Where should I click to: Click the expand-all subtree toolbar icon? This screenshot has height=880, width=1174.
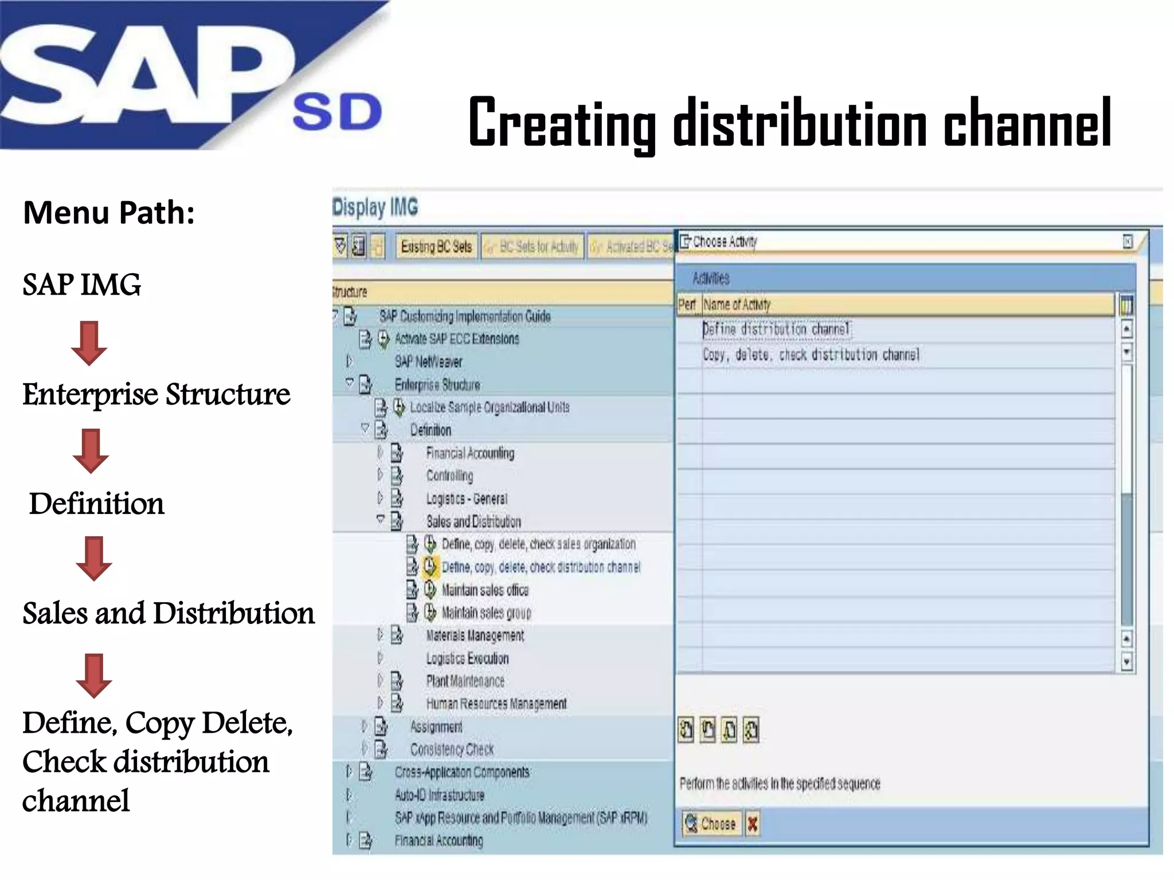click(x=341, y=246)
